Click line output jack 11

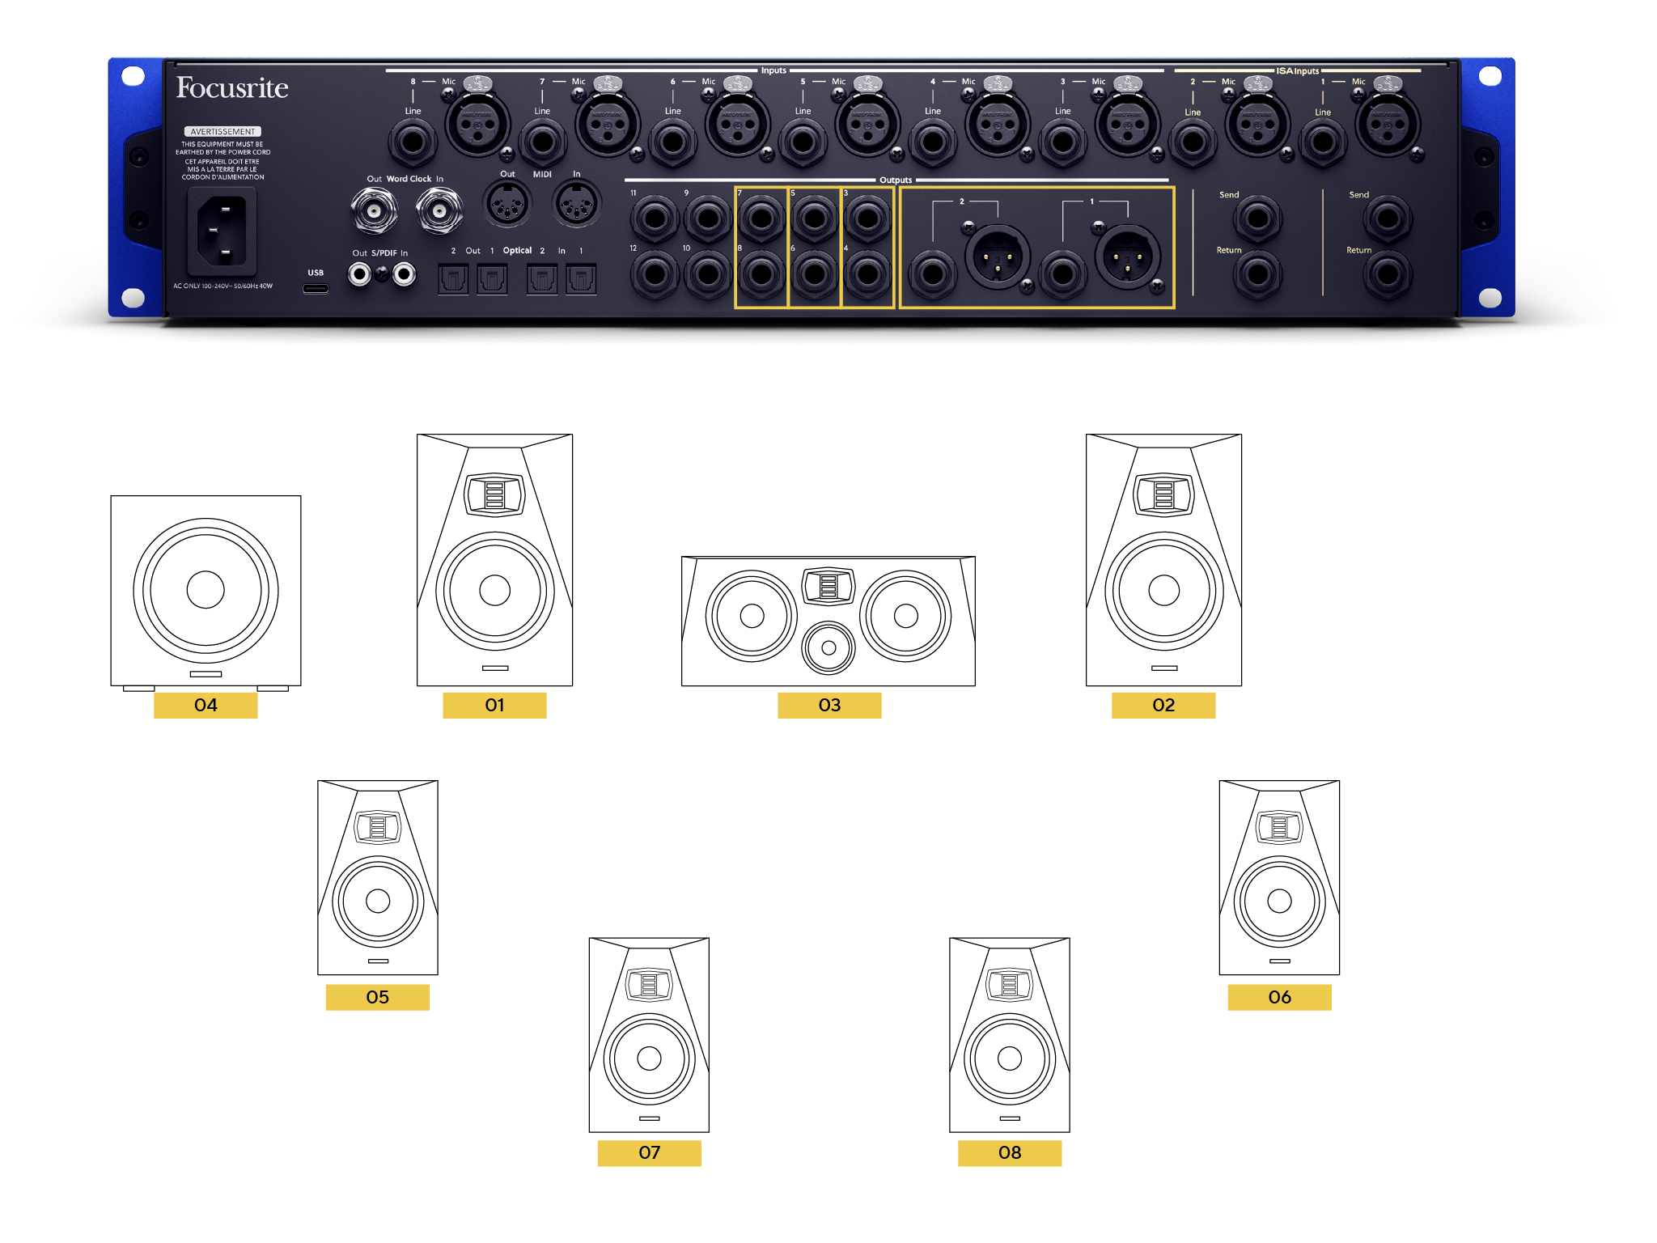(x=655, y=218)
